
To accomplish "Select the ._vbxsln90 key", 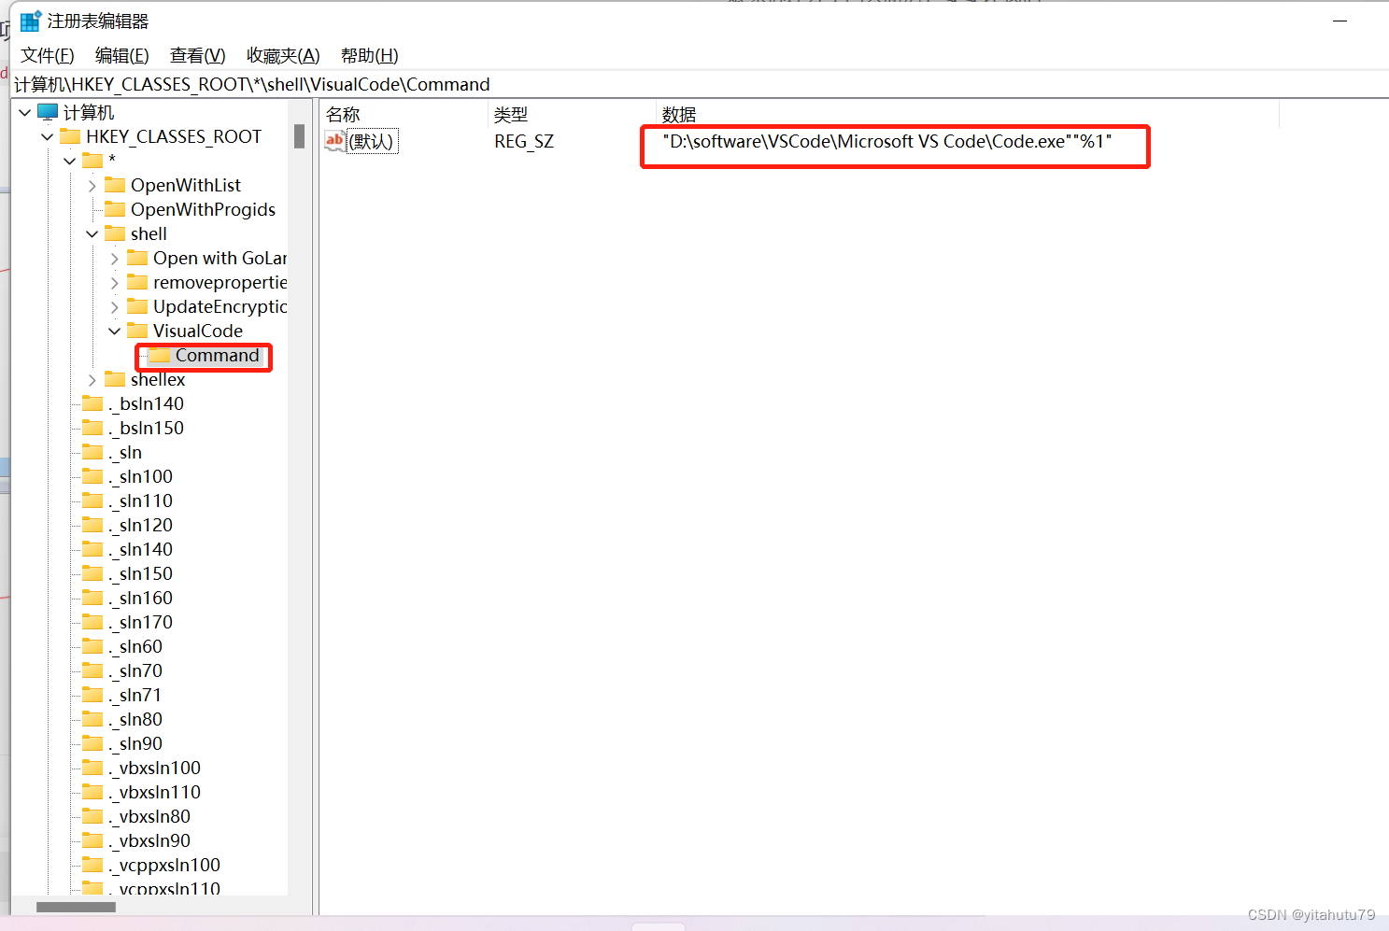I will coord(149,841).
